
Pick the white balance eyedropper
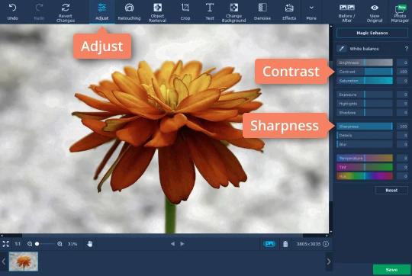(x=341, y=49)
